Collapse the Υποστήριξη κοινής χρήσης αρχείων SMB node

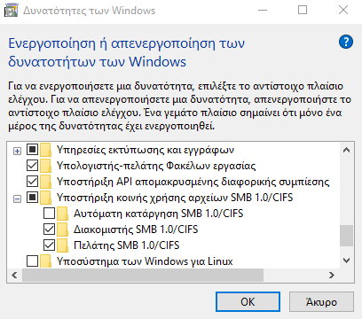click(18, 199)
